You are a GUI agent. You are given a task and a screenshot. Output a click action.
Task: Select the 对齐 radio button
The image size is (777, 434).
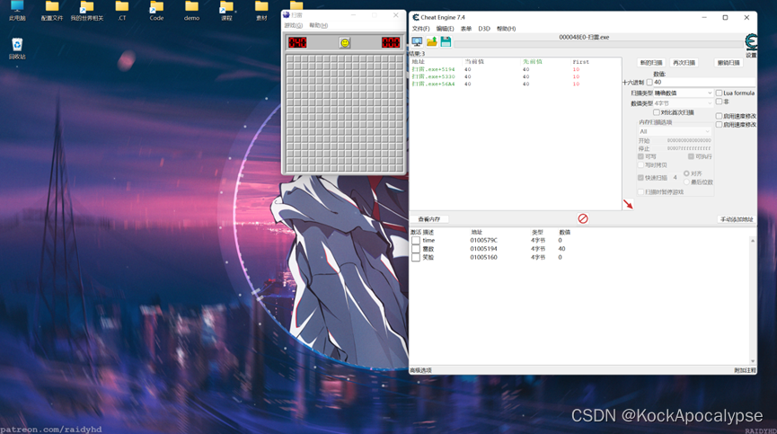(x=686, y=173)
